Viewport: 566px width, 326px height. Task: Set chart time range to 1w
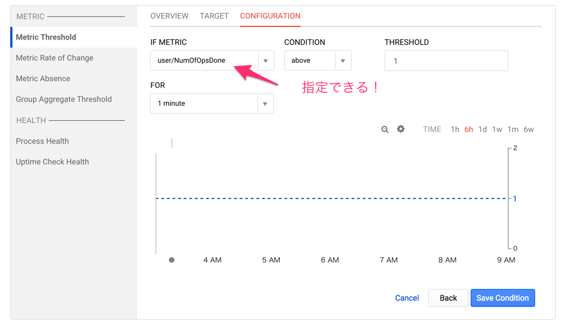497,129
